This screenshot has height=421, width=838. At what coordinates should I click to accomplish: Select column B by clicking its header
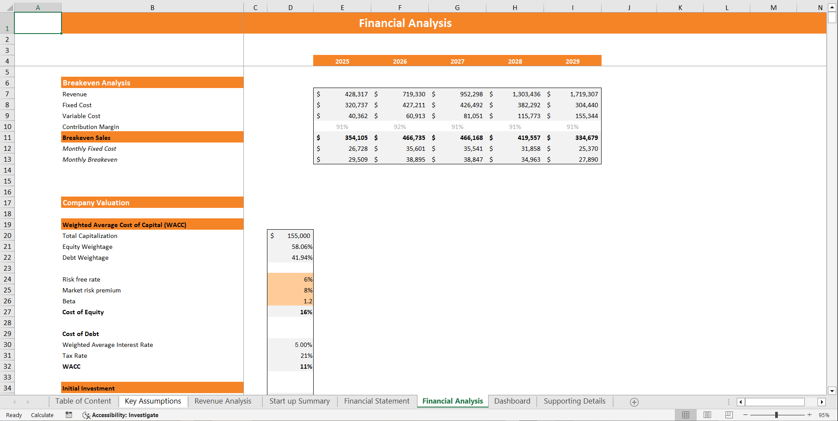[x=152, y=7]
